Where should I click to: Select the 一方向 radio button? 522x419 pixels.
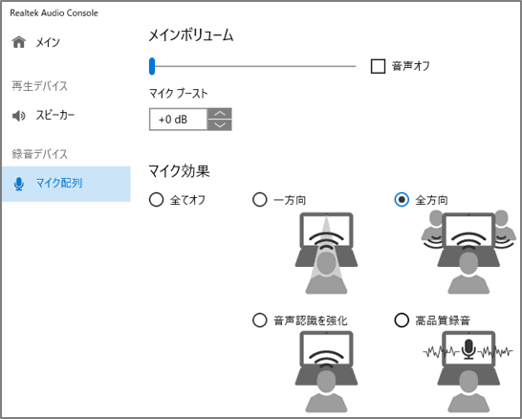coord(260,200)
